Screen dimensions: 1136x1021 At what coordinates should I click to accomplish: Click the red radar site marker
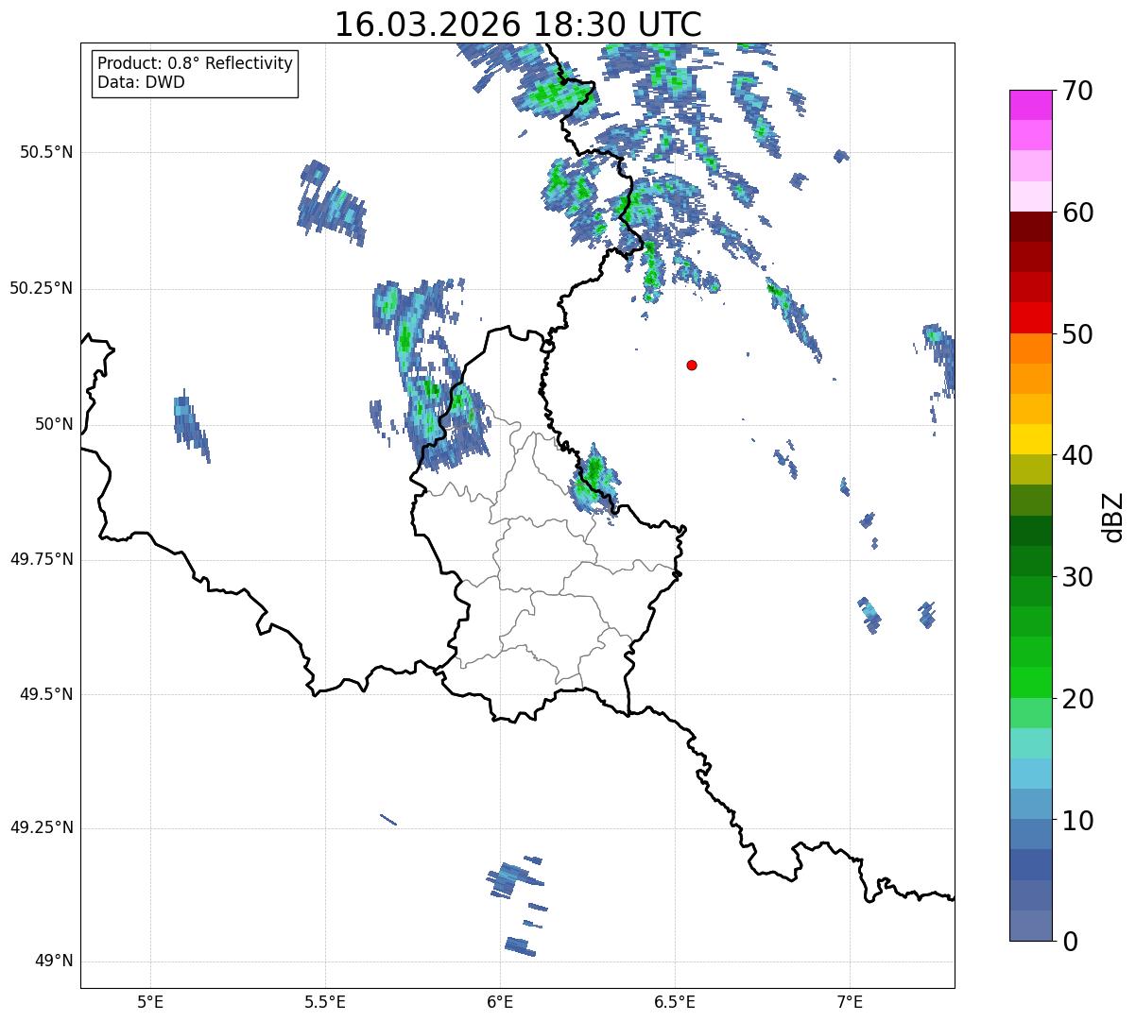click(692, 365)
